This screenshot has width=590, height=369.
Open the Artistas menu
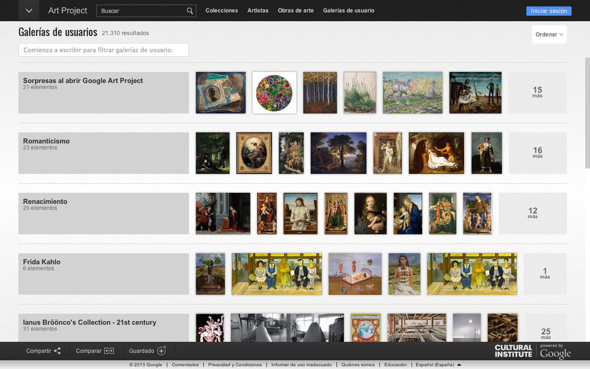pos(258,11)
